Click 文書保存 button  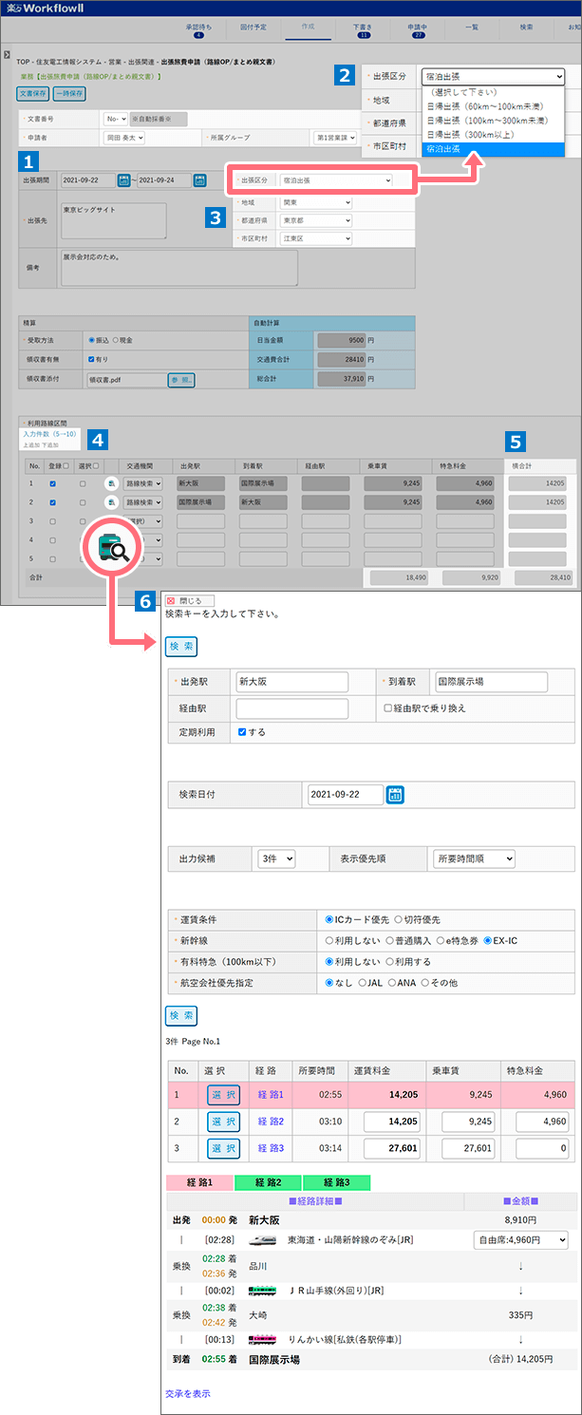point(34,94)
